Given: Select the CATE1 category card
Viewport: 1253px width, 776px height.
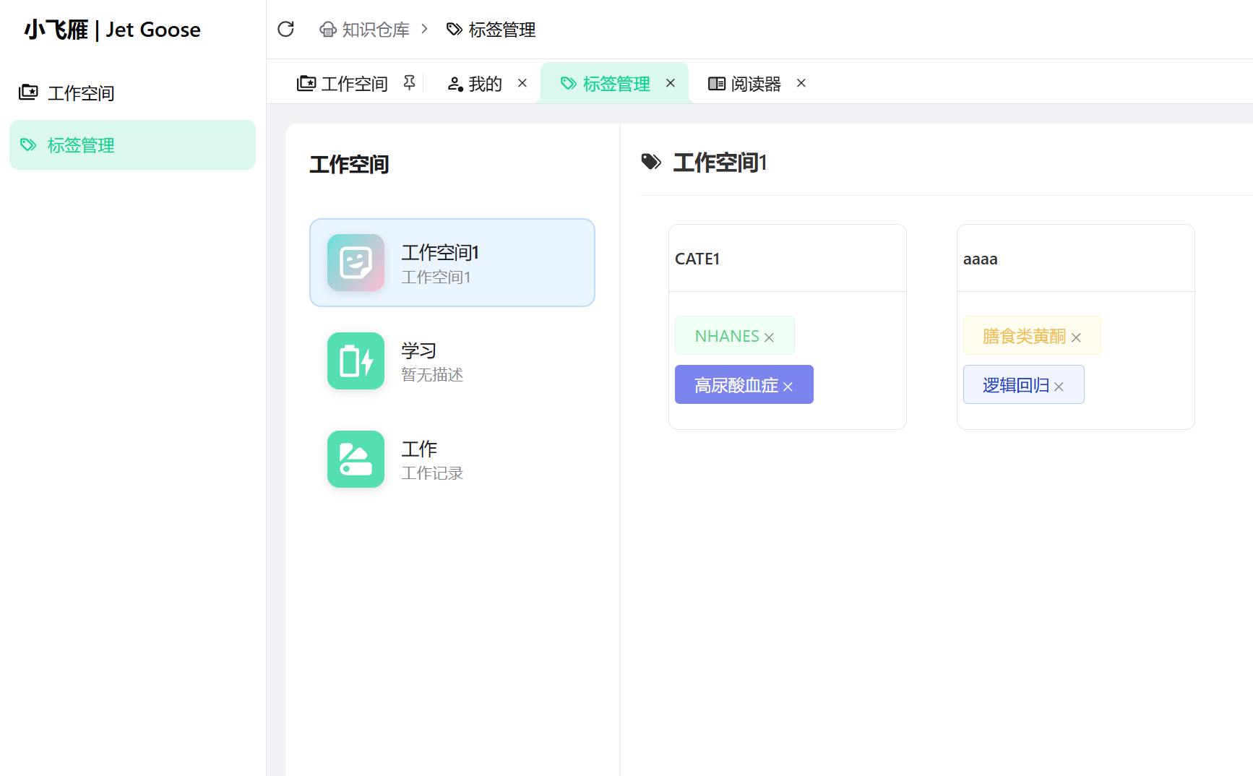Looking at the screenshot, I should (x=787, y=258).
